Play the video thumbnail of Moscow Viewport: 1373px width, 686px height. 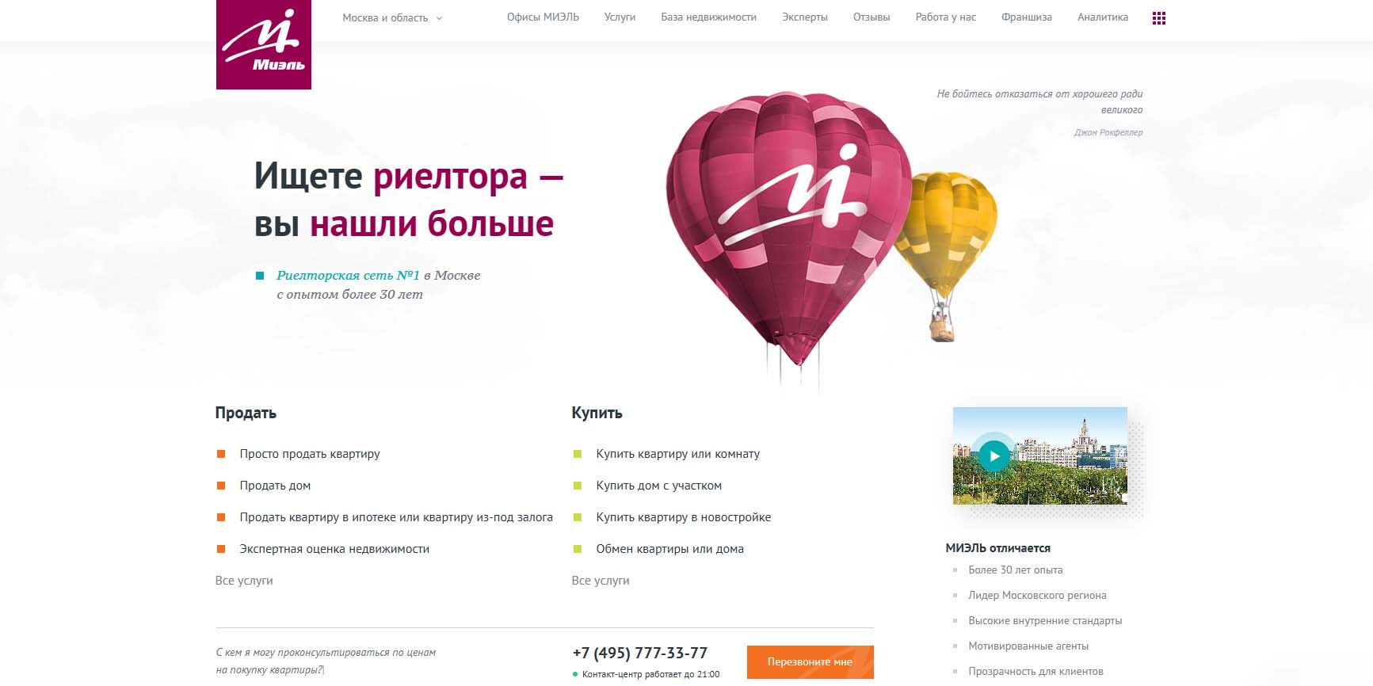pos(1039,455)
